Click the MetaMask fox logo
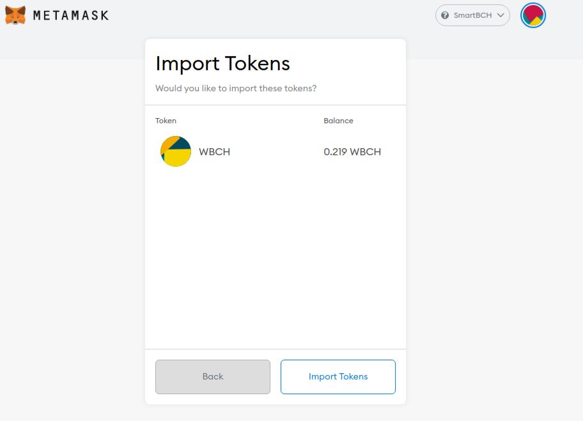This screenshot has height=421, width=583. [15, 15]
